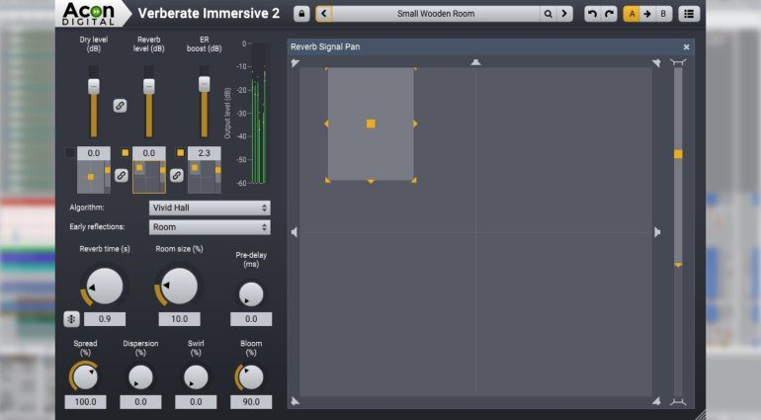Open the Dry signal pan thumbnail pad
Screen dimensions: 761x420
coord(94,177)
